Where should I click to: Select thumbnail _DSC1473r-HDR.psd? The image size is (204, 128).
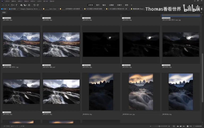[x=61, y=45]
